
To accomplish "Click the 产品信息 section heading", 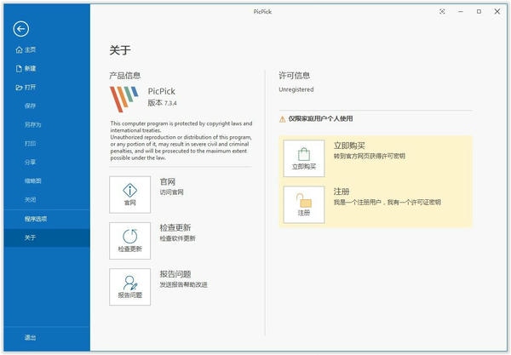I will pyautogui.click(x=125, y=76).
